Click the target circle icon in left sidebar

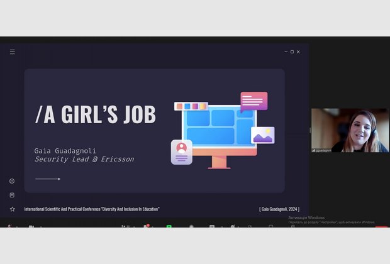point(12,181)
